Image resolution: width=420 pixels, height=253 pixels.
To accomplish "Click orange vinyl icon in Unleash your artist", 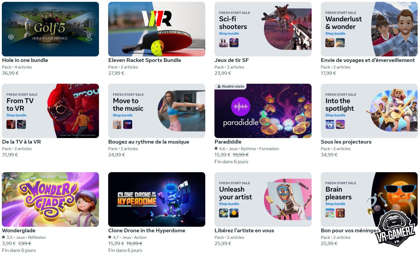I will [234, 213].
